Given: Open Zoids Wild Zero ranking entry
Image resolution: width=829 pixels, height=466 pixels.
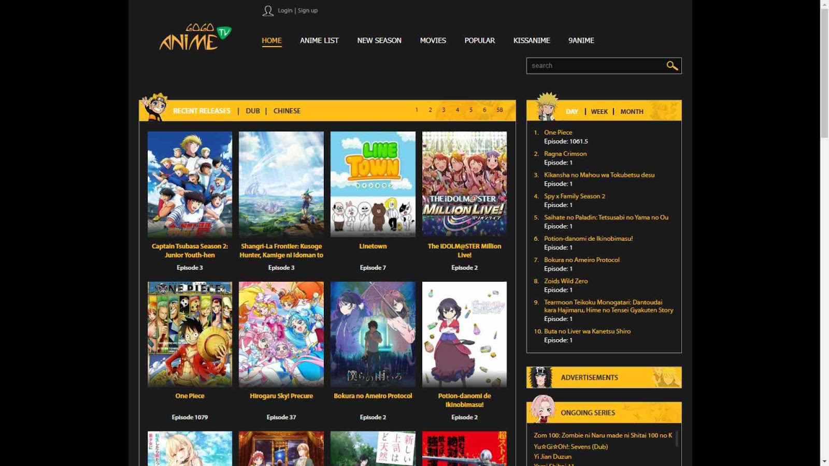Looking at the screenshot, I should (x=566, y=281).
